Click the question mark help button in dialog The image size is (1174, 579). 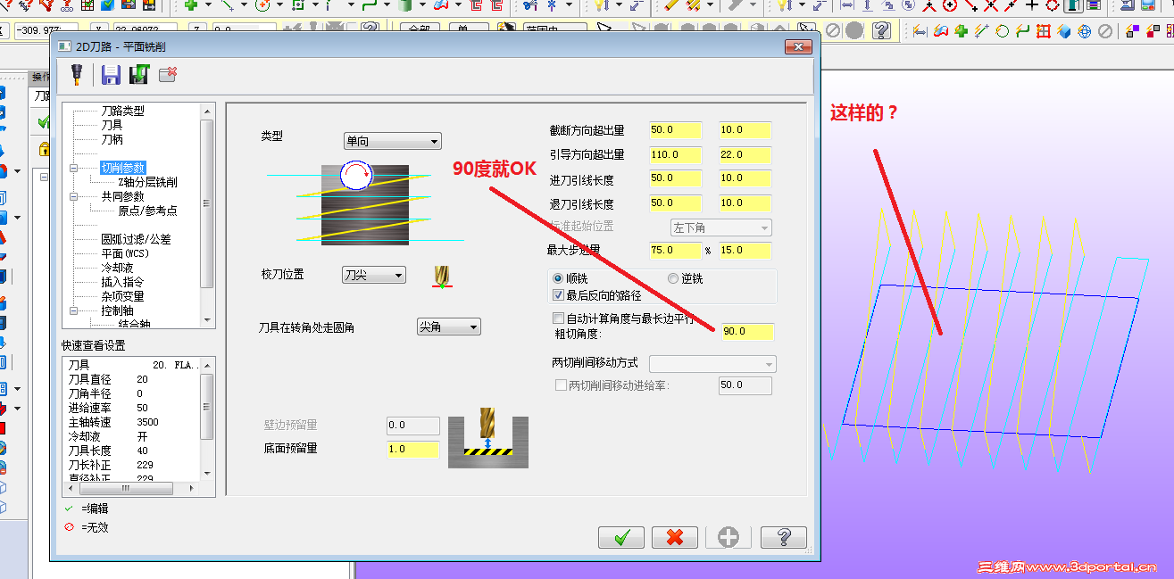[x=783, y=537]
